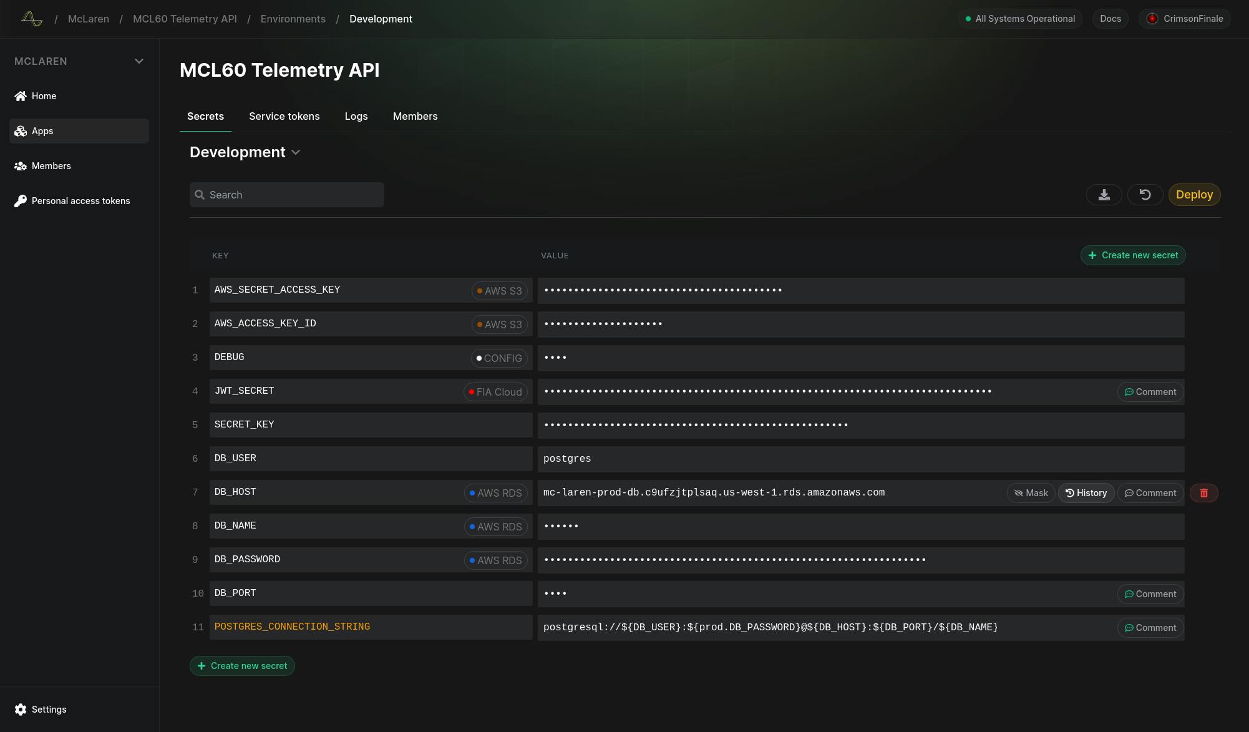Open the Logs tab
The image size is (1249, 732).
(x=356, y=116)
